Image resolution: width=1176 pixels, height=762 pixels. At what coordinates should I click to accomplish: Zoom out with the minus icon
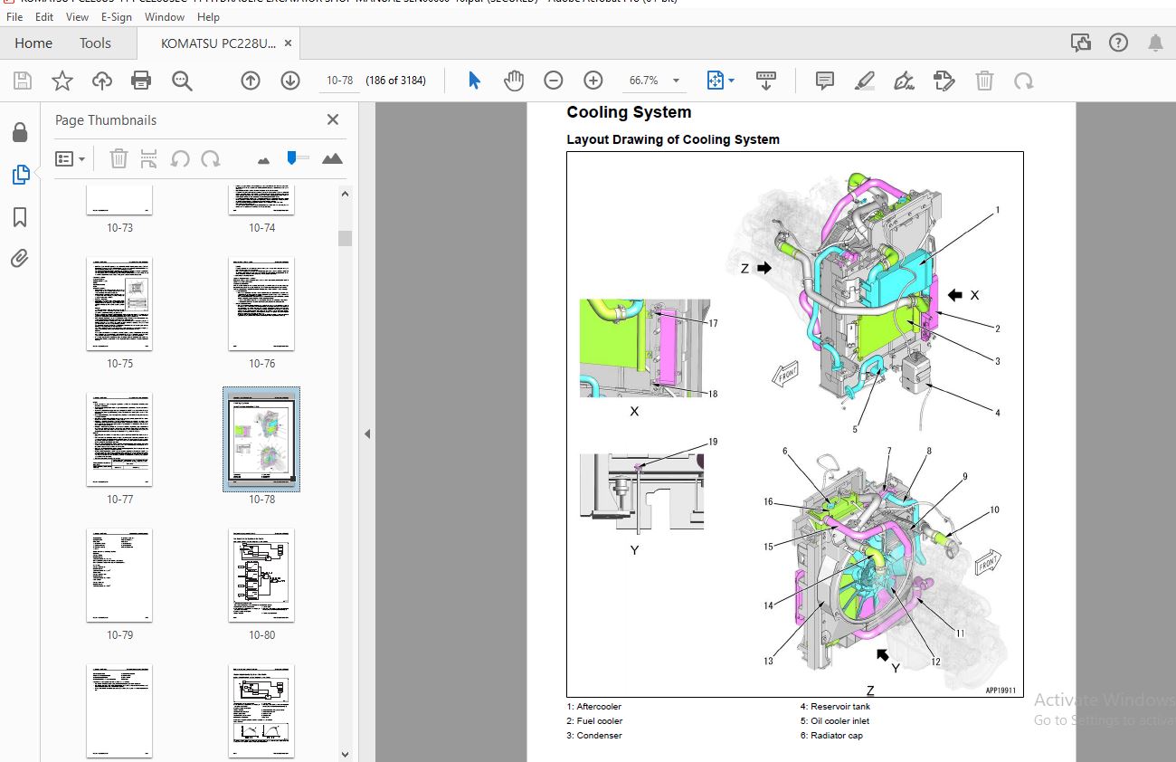pyautogui.click(x=554, y=81)
